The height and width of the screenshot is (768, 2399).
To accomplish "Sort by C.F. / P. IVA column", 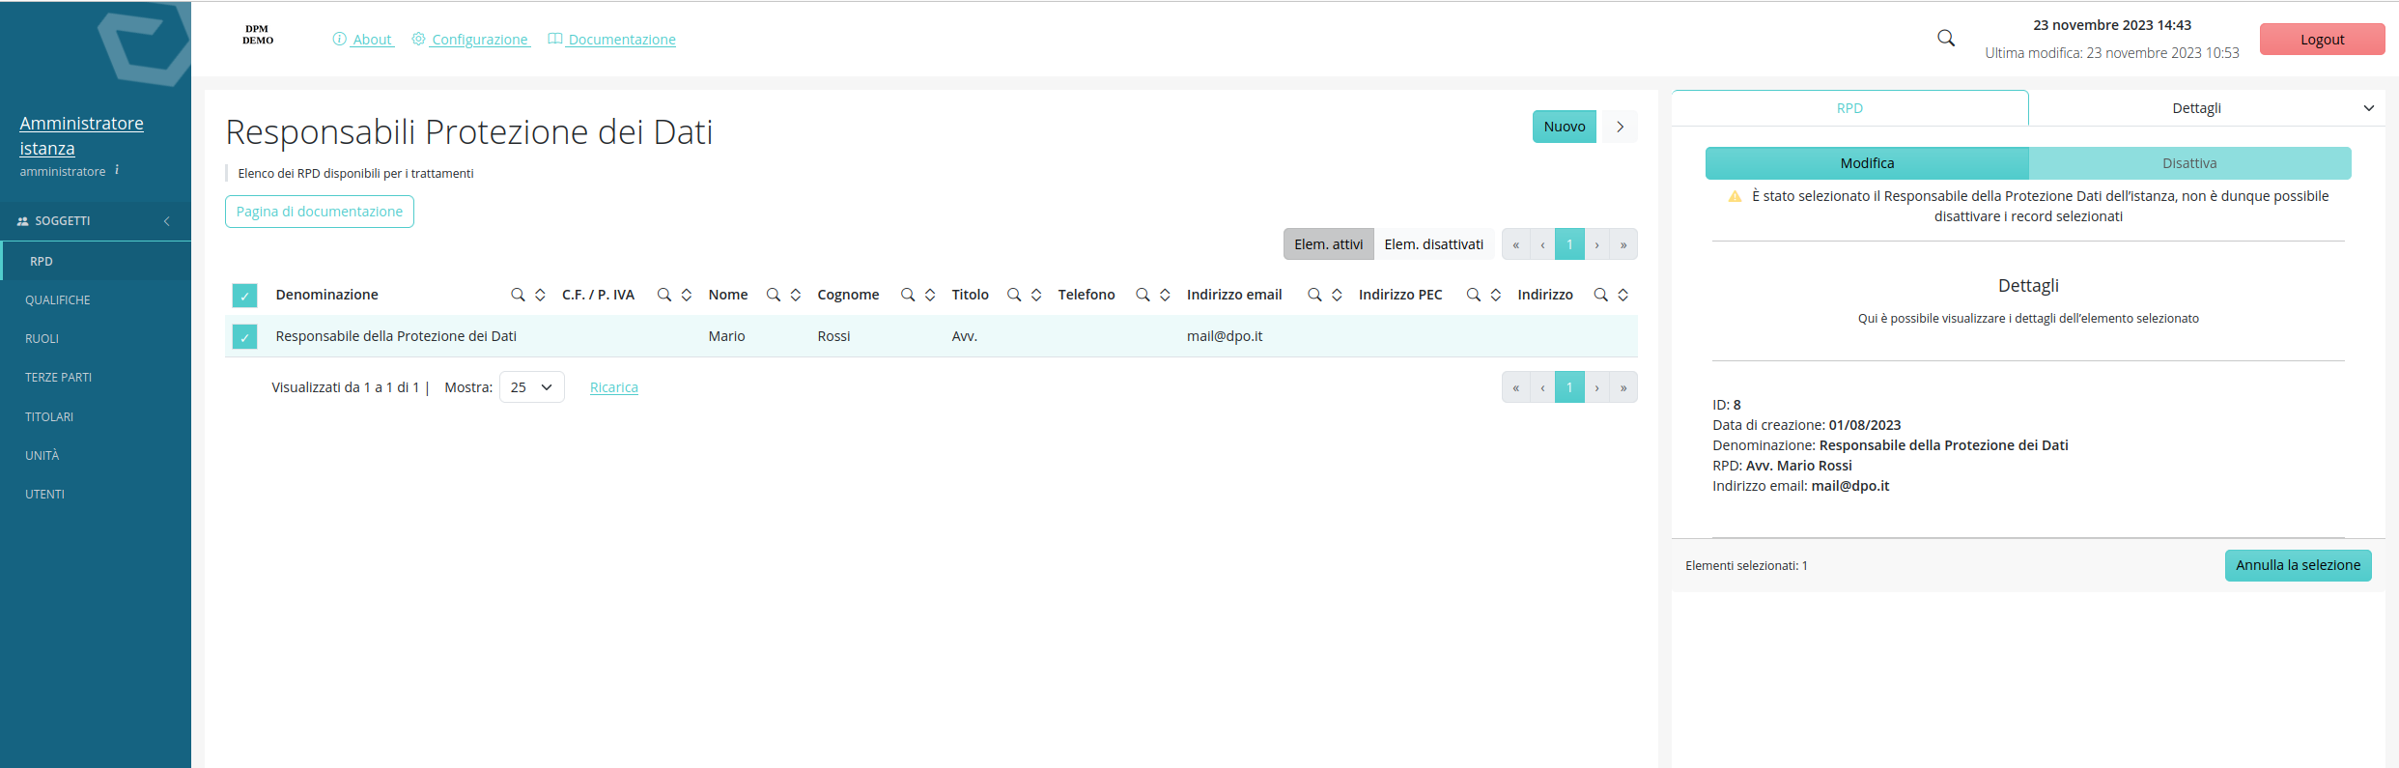I will [687, 295].
